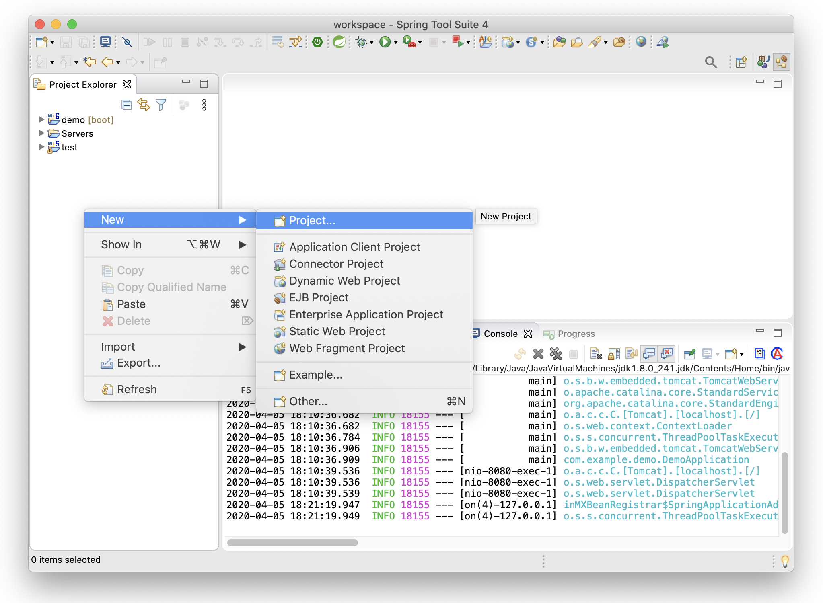Open the Run button dropdown arrow
823x603 pixels.
pos(396,43)
